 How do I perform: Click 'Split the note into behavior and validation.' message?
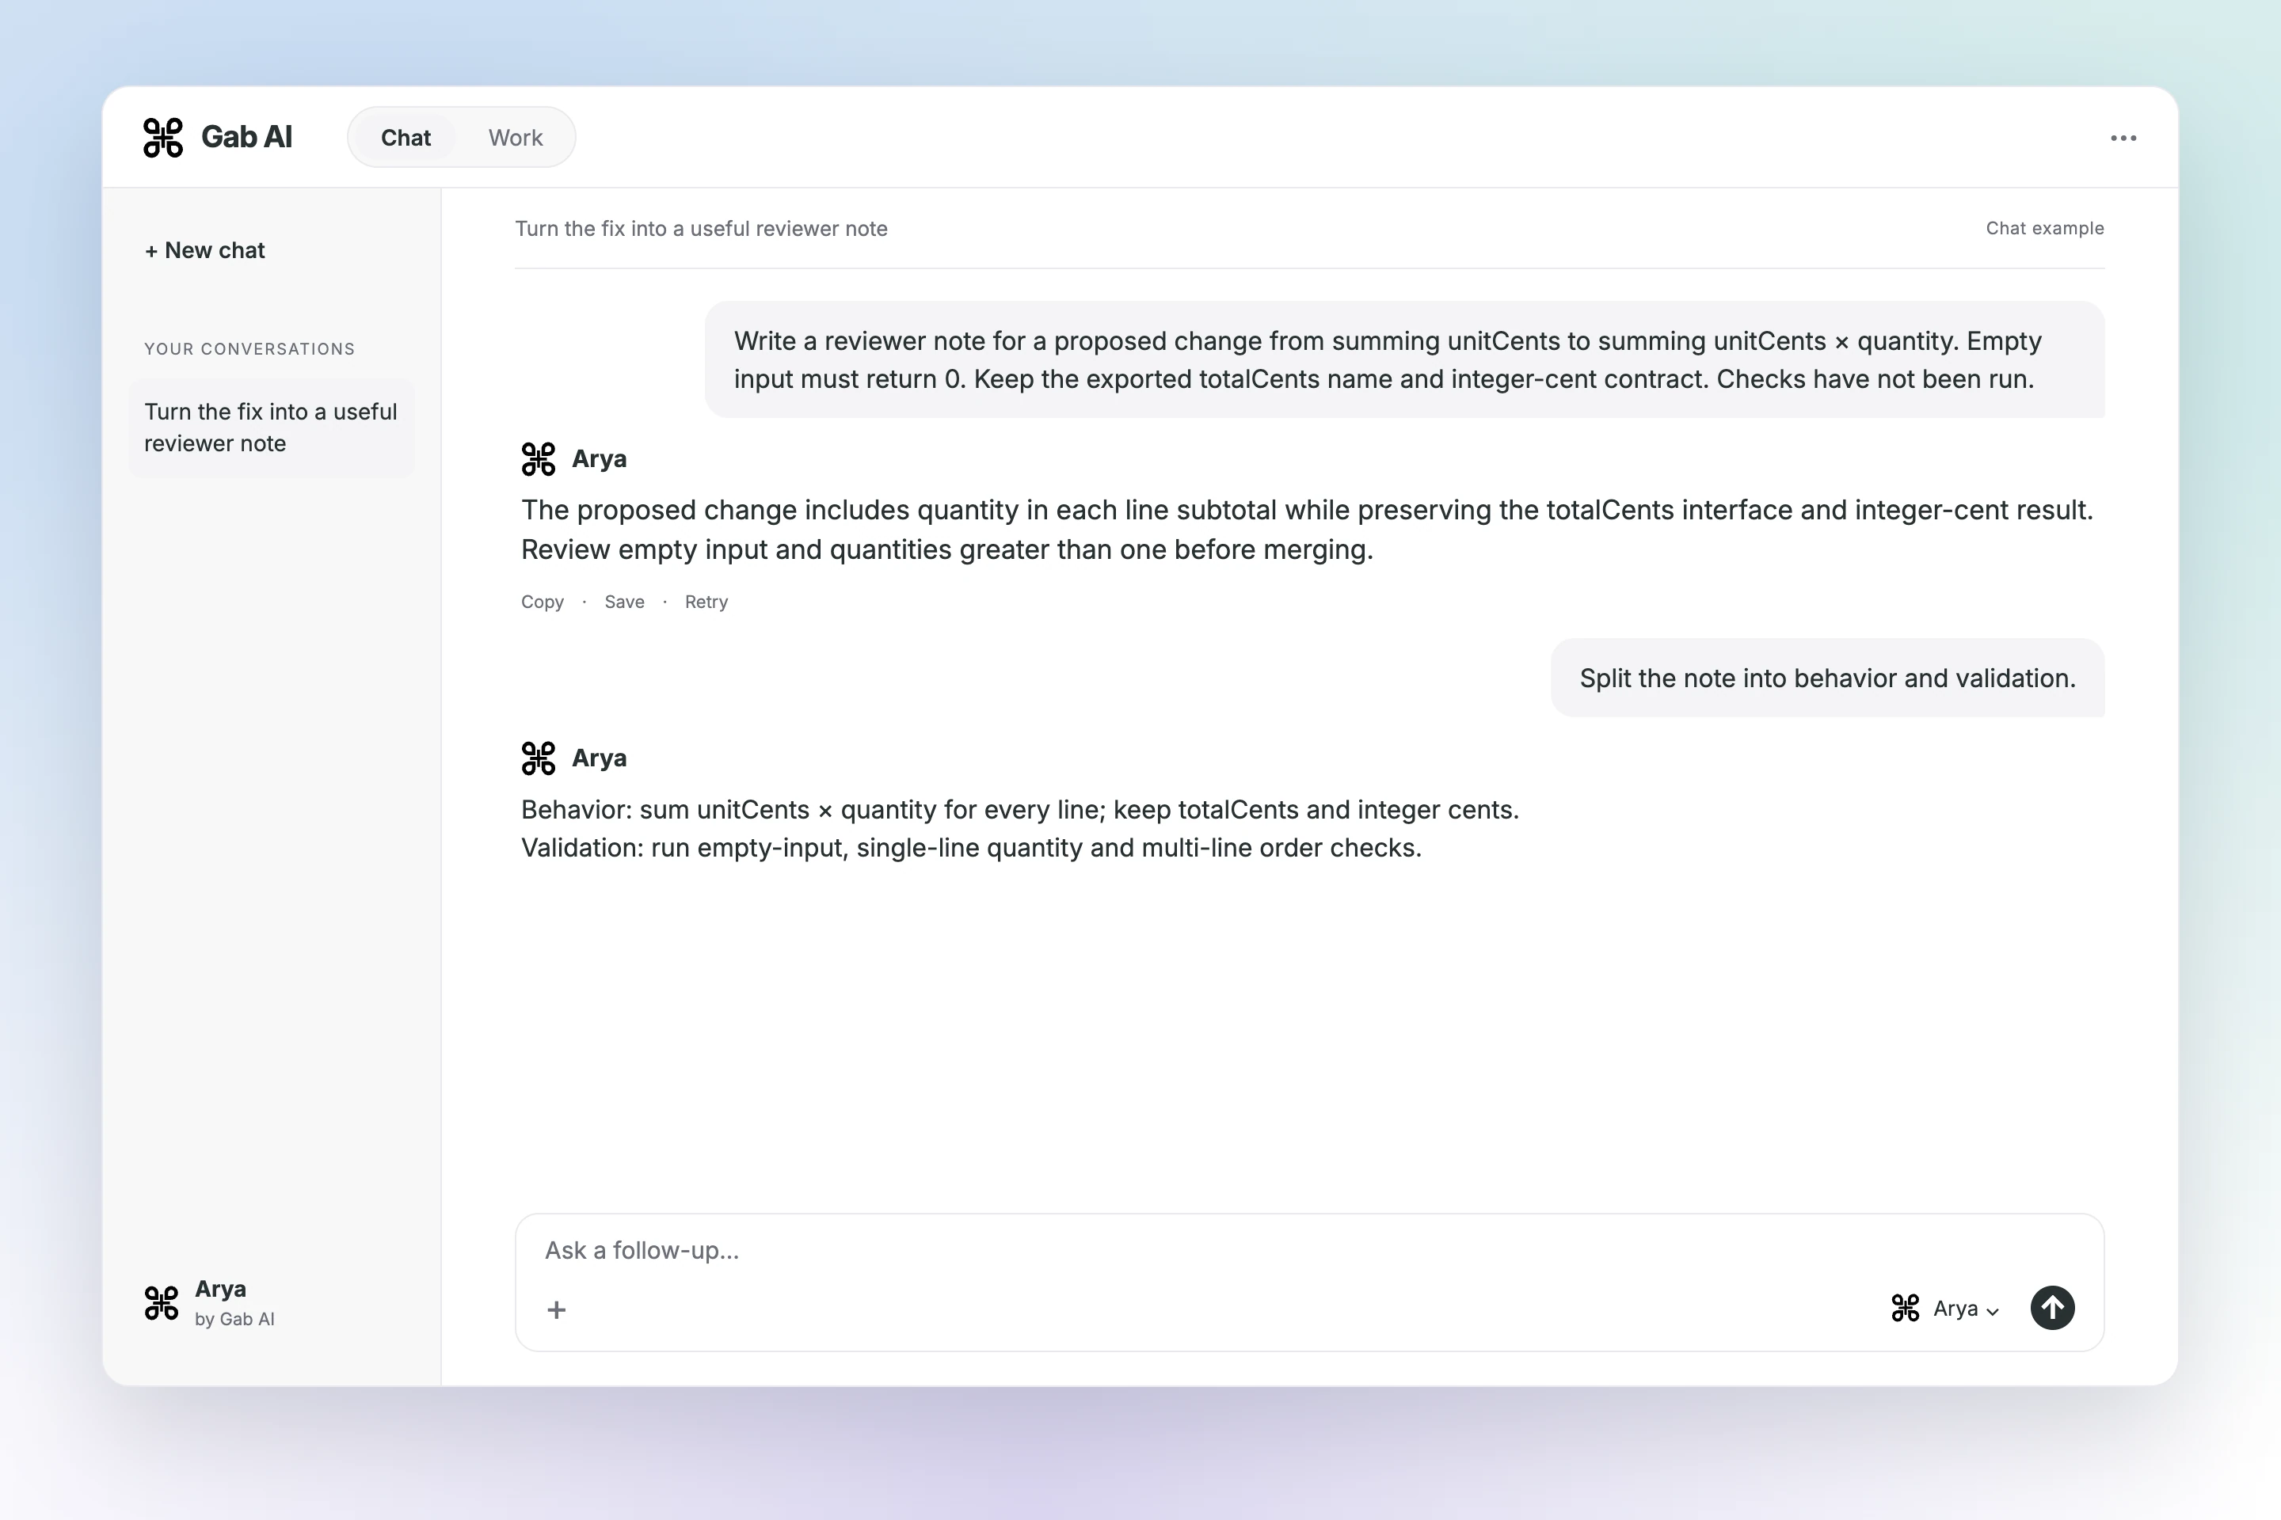pyautogui.click(x=1827, y=678)
